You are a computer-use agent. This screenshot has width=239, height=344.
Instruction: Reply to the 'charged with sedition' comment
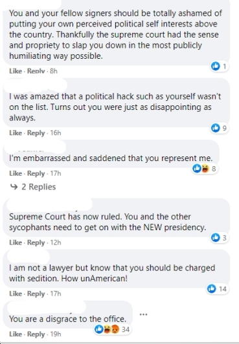point(36,294)
